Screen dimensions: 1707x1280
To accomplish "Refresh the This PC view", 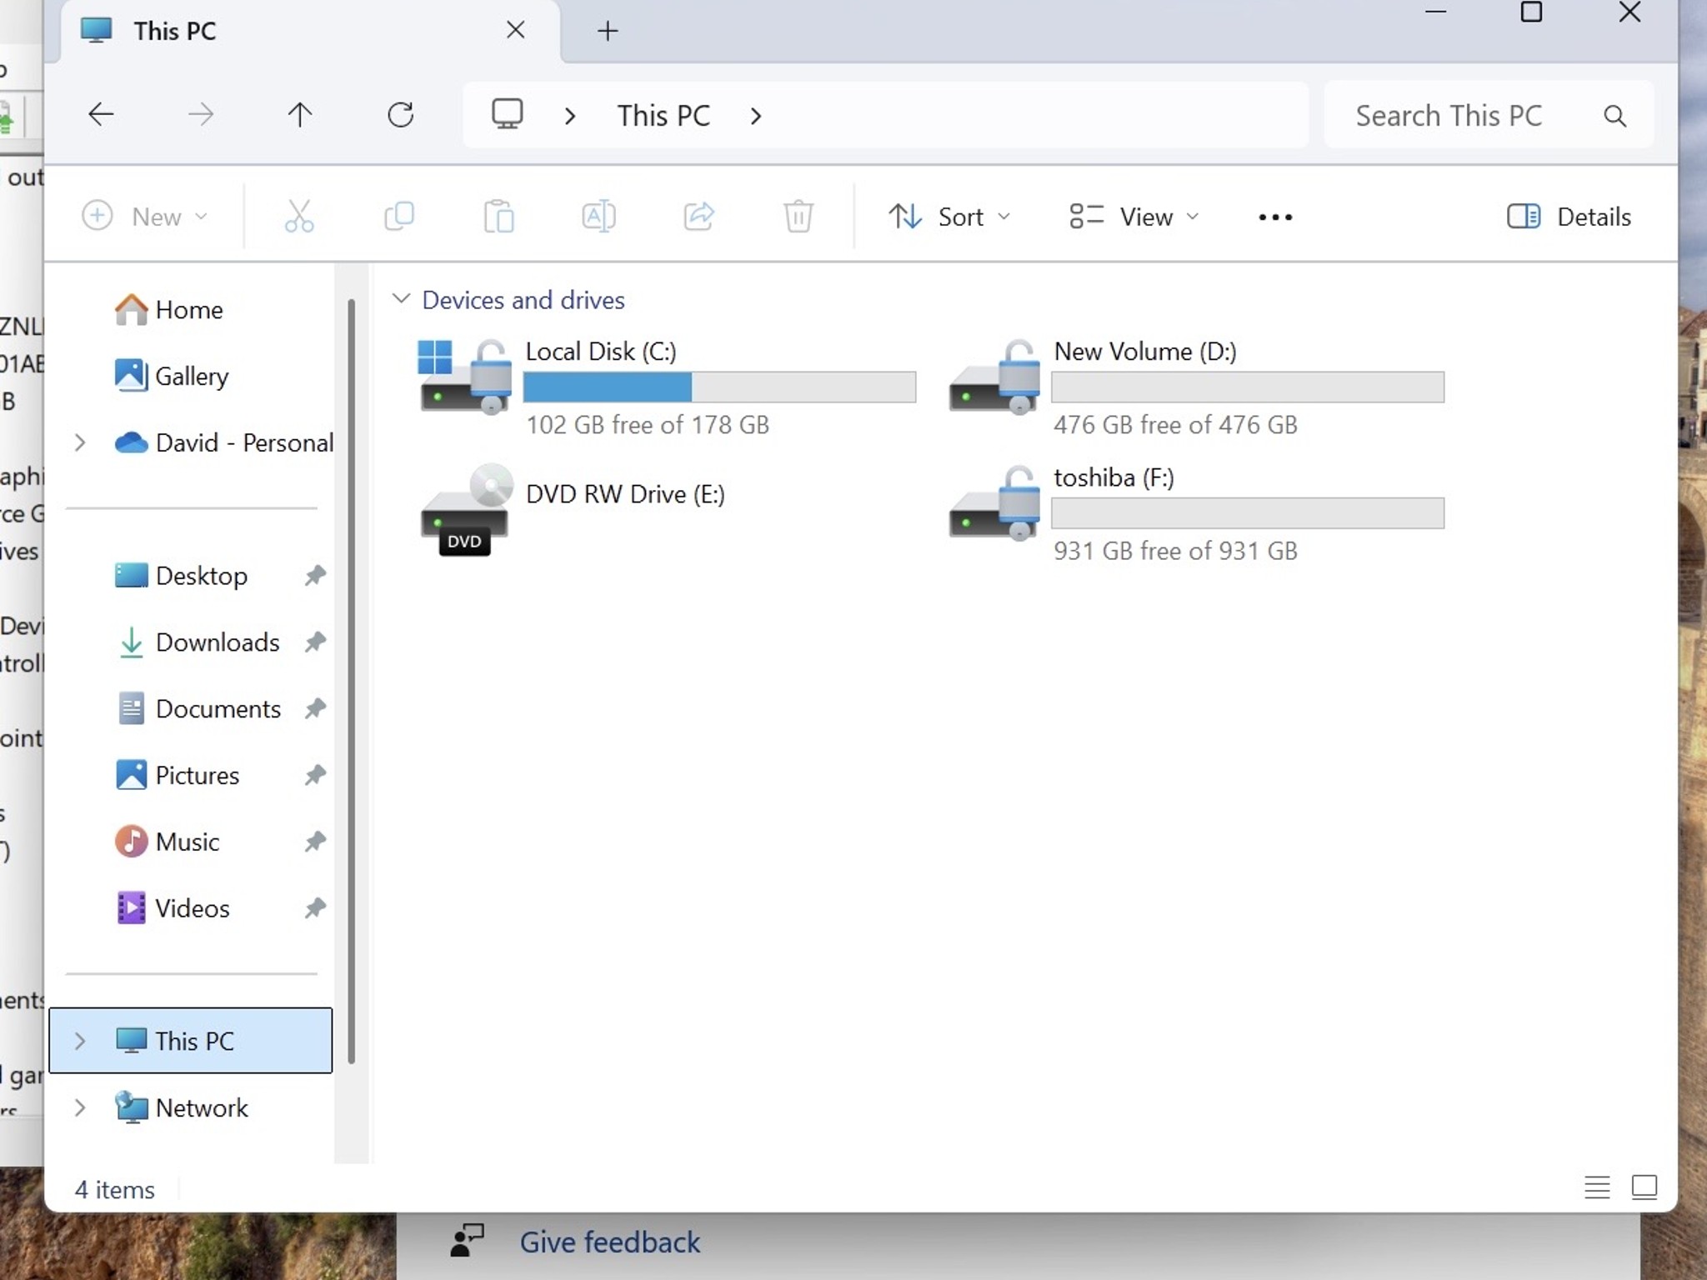I will point(401,115).
